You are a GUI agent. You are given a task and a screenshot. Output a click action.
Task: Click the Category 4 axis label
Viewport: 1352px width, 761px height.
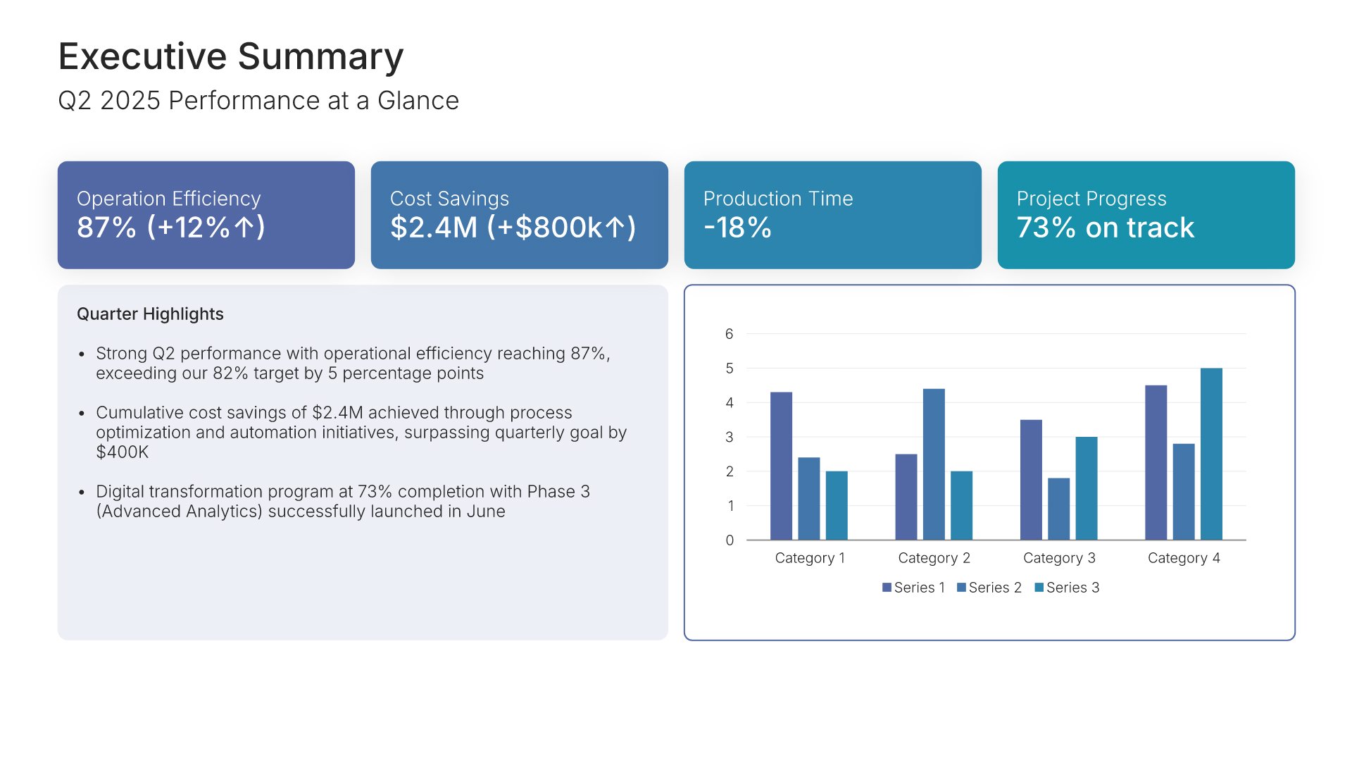[1184, 558]
